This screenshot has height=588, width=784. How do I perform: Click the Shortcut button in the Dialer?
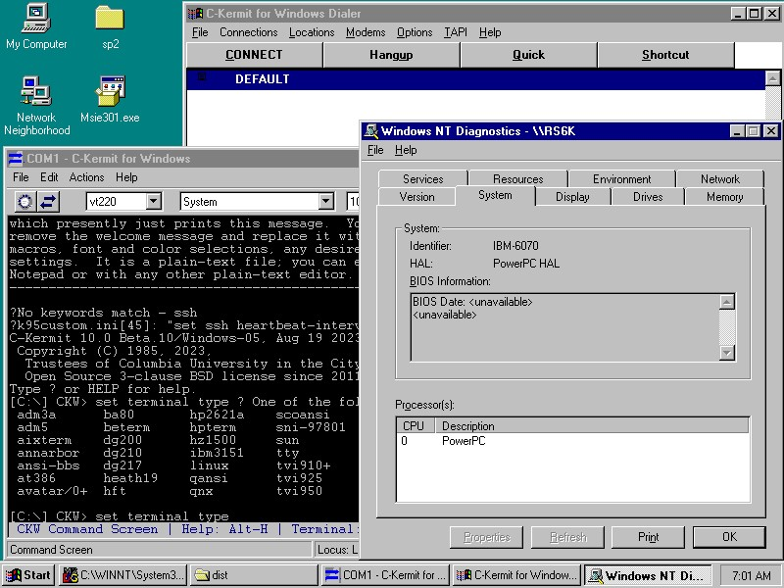pyautogui.click(x=665, y=55)
